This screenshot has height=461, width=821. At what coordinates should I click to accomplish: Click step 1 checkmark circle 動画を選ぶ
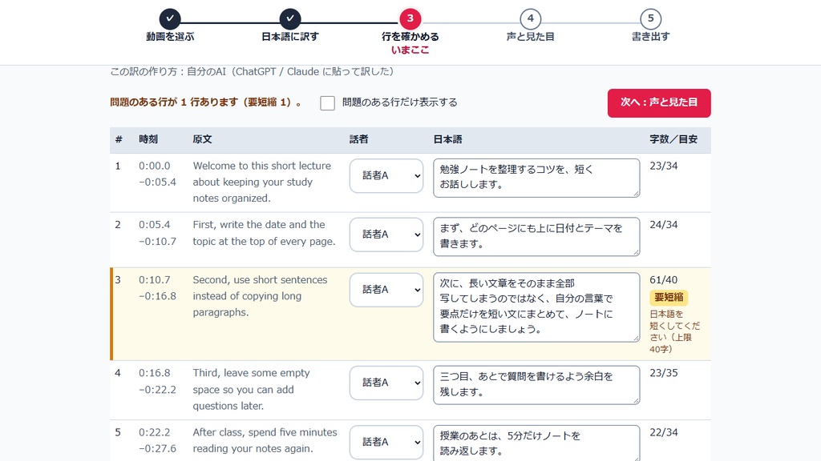(170, 19)
